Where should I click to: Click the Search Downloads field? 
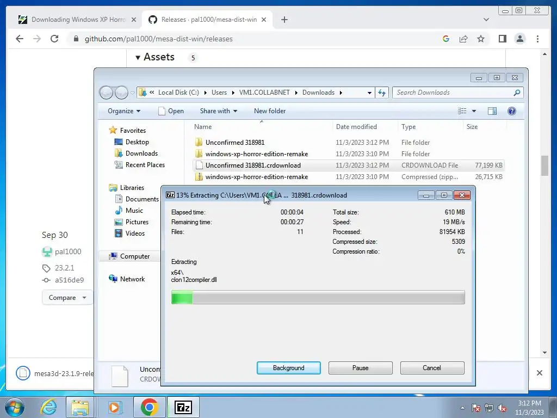(x=457, y=93)
